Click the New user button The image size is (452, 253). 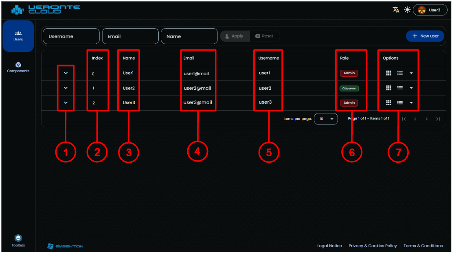426,36
